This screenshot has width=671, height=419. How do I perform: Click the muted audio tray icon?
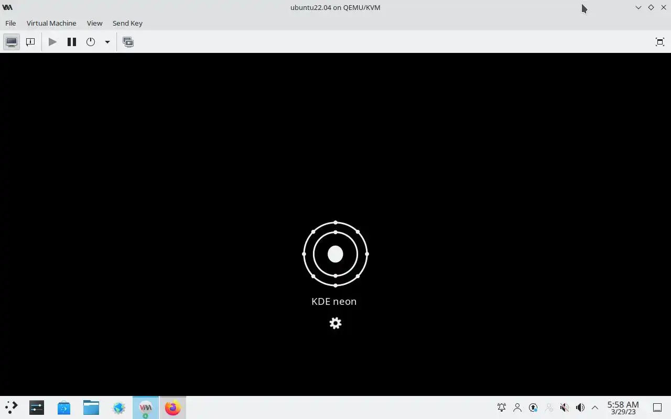(565, 407)
